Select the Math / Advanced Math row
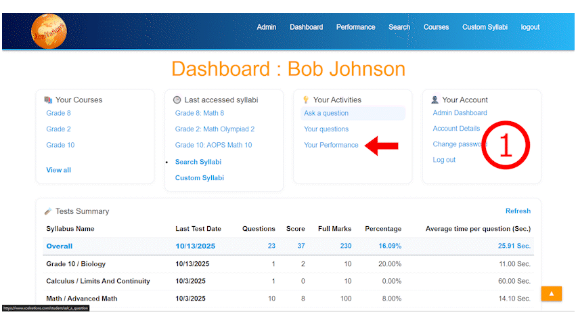Screen dimensions: 578x325 (x=288, y=299)
